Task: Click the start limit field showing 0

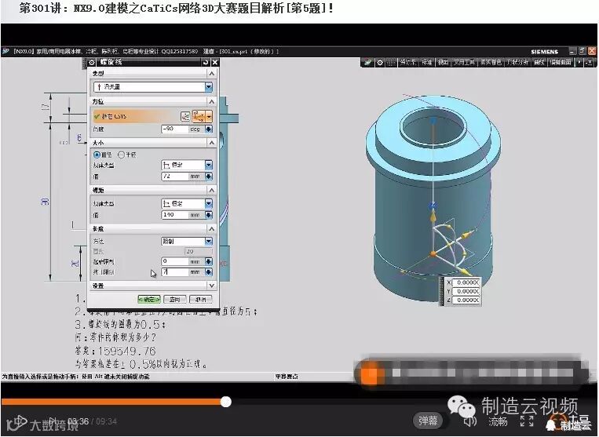Action: pos(175,261)
